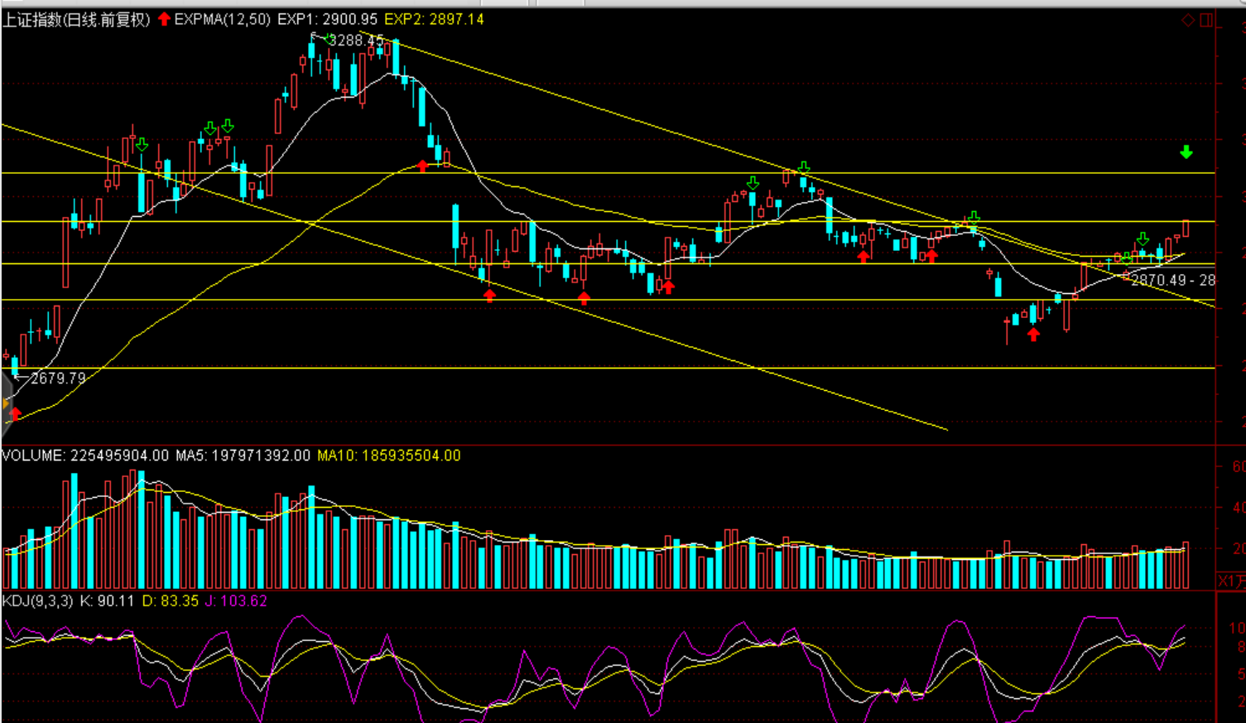1246x723 pixels.
Task: Click the magenta J: 103.62 KDJ value
Action: (236, 600)
